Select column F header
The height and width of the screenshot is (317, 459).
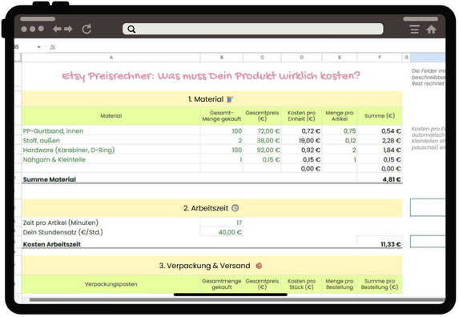point(380,58)
